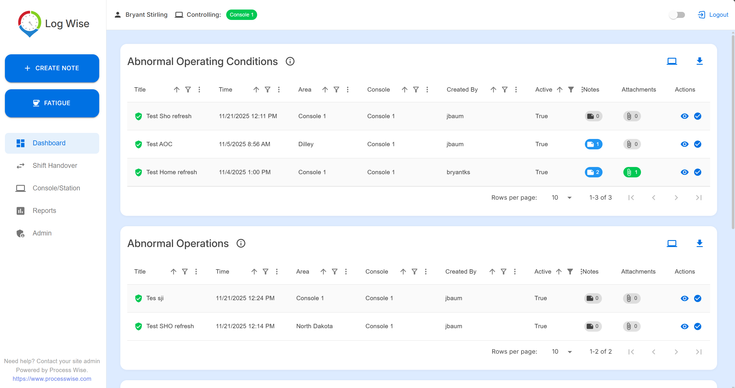
Task: Click the attachment badge on Test Home refresh
Action: 632,172
